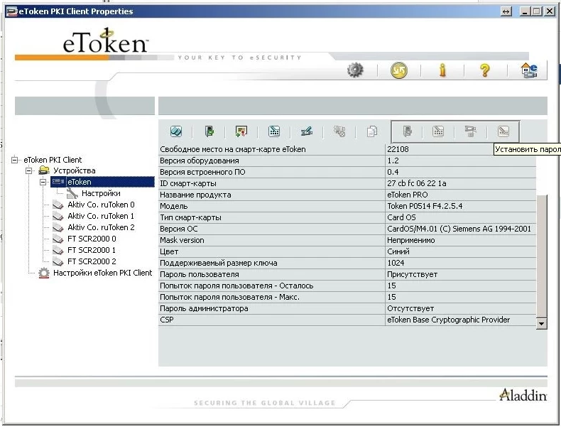This screenshot has width=561, height=429.
Task: Click the red-gear icon of Настройки eToken PKI Client
Action: pyautogui.click(x=43, y=273)
